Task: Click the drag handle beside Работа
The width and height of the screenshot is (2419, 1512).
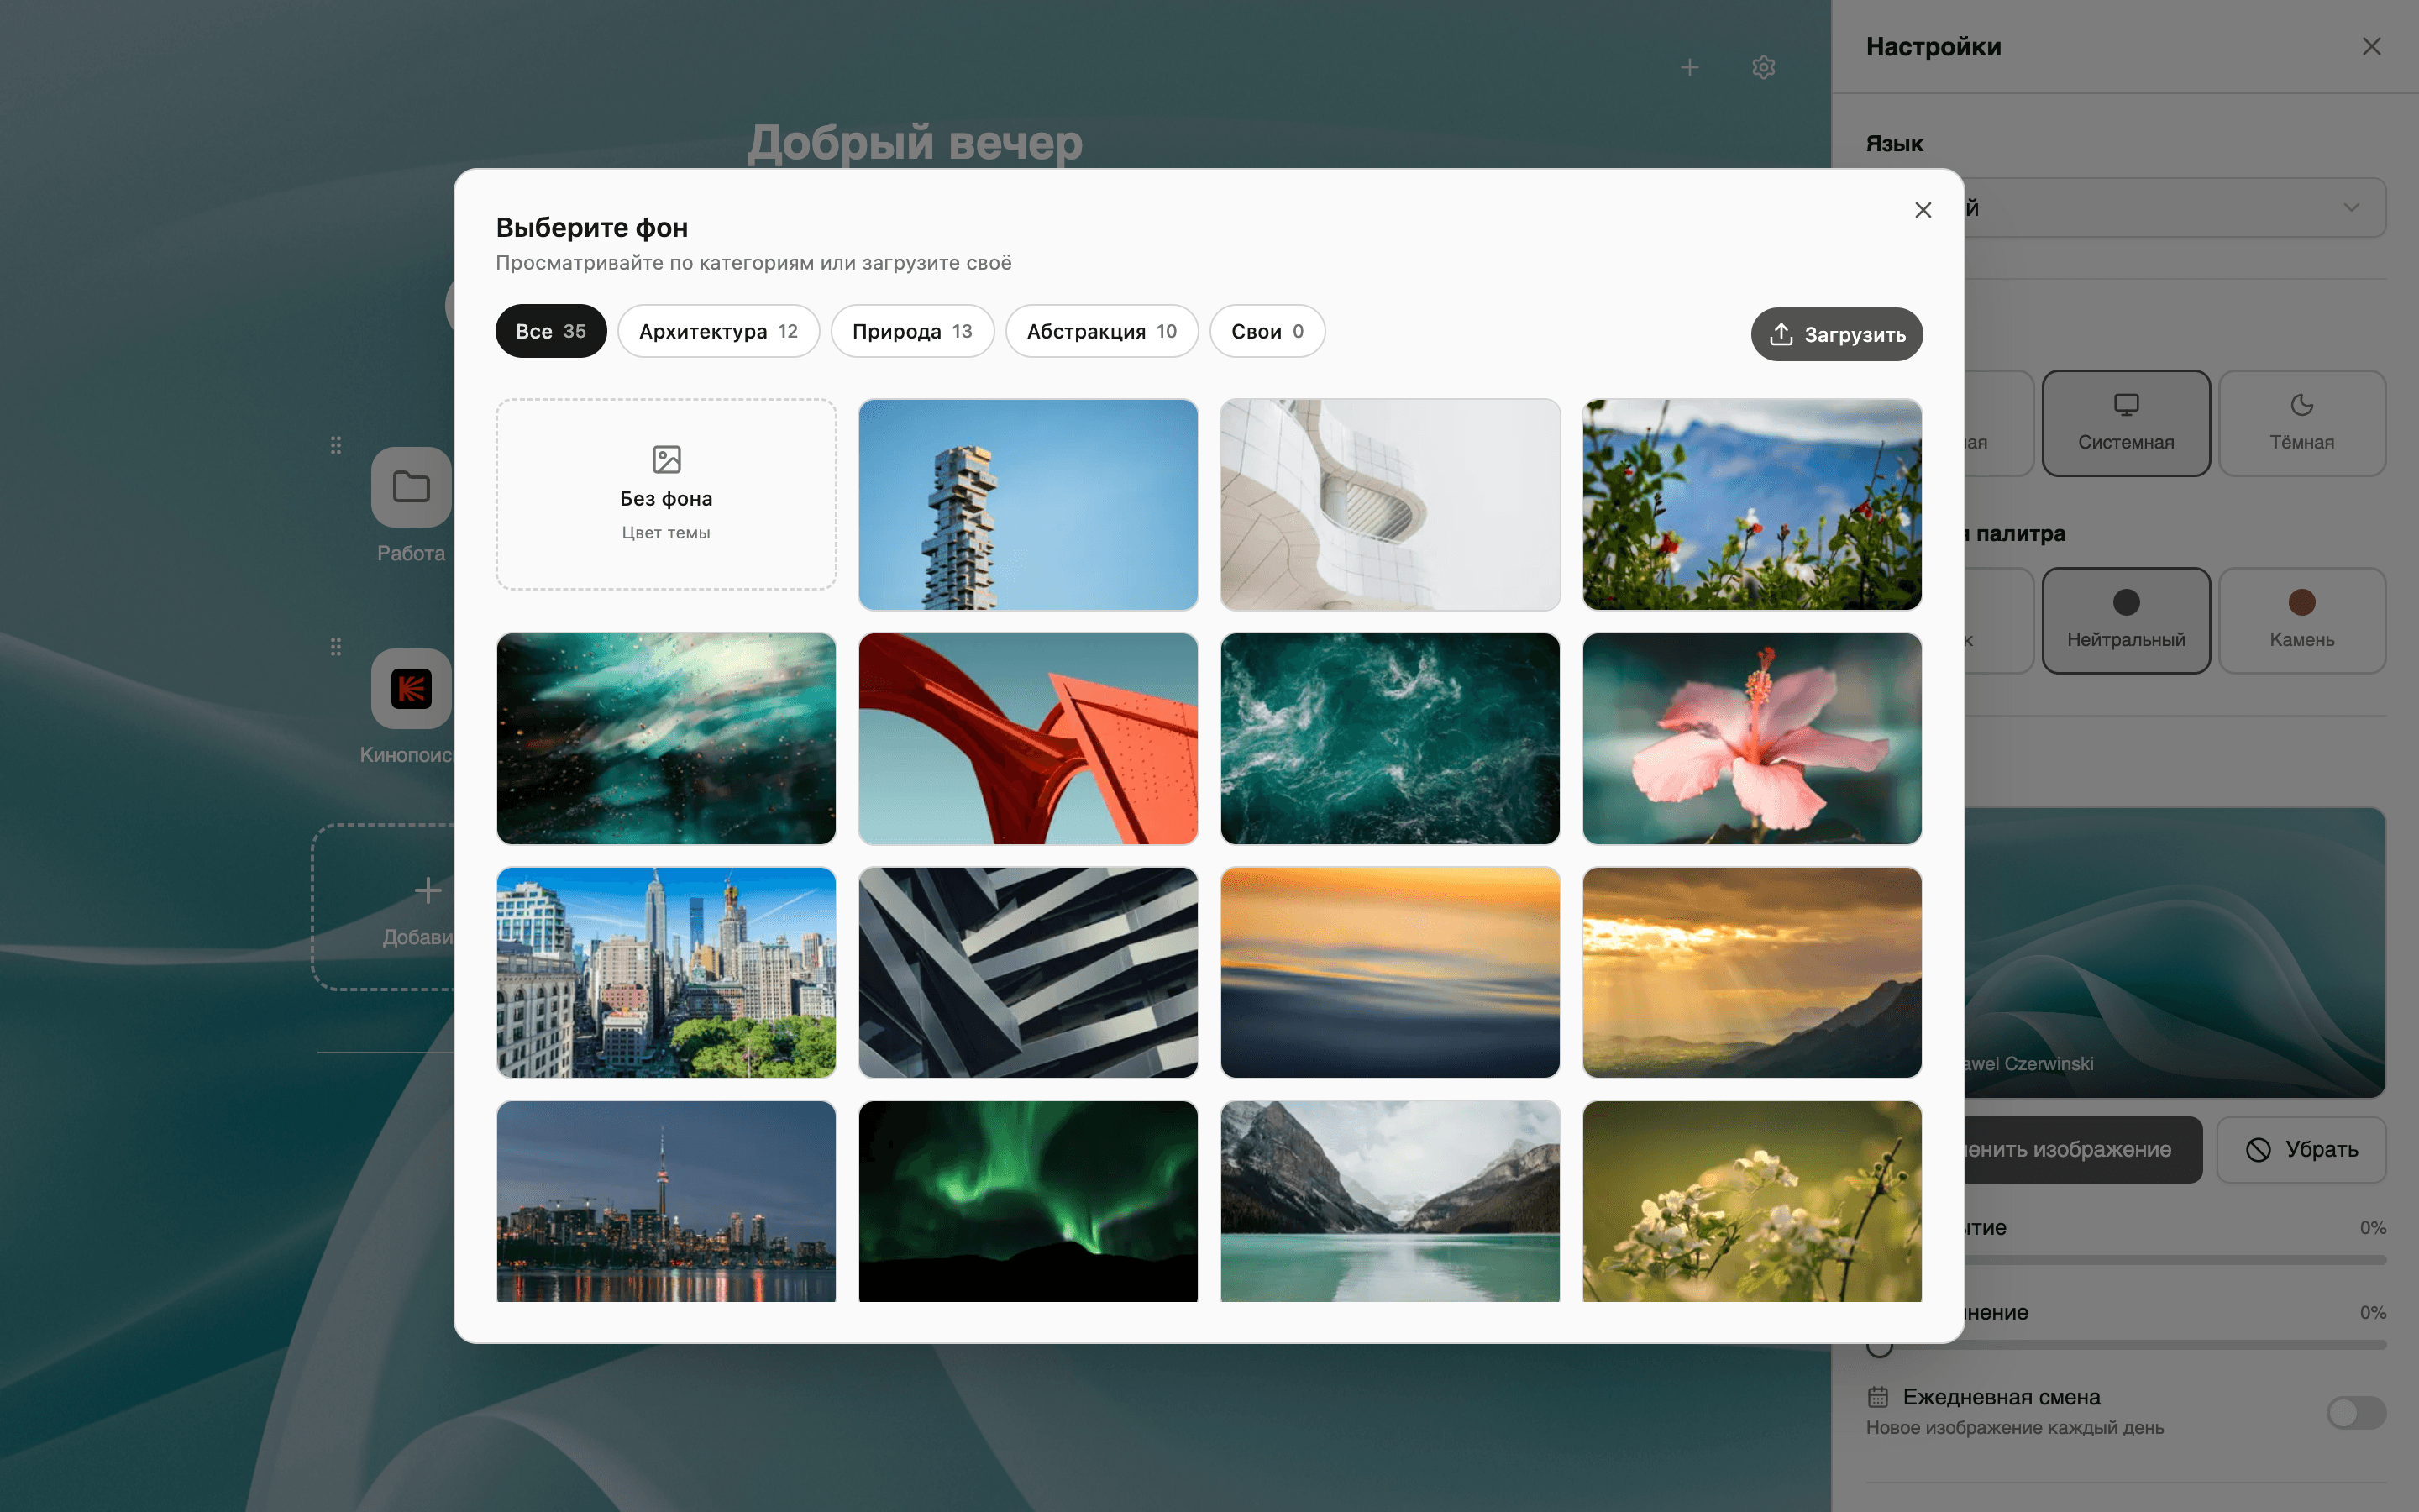Action: tap(336, 445)
